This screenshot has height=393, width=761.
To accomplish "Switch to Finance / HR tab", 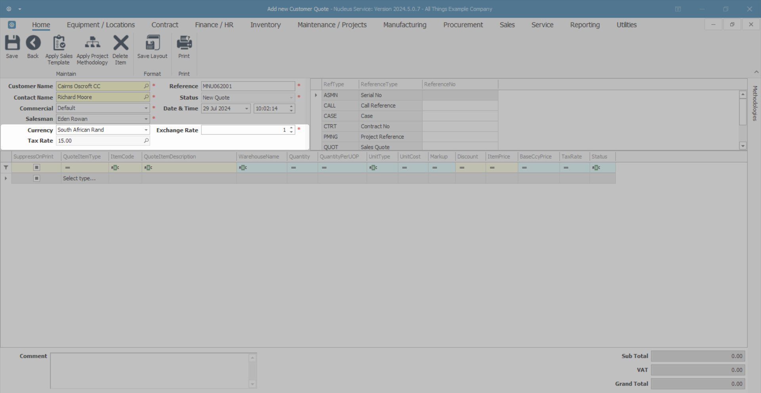I will (214, 25).
